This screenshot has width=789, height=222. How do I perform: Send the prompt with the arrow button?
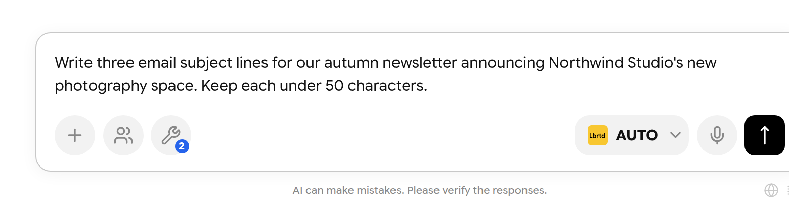(x=765, y=135)
